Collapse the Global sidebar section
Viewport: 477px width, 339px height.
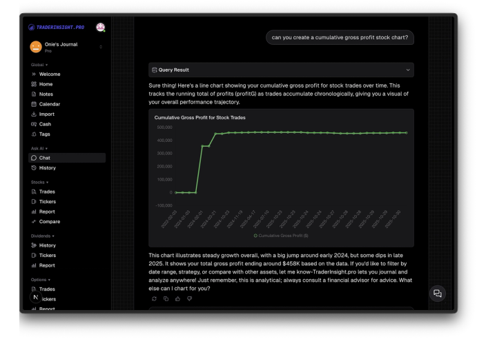pos(39,65)
